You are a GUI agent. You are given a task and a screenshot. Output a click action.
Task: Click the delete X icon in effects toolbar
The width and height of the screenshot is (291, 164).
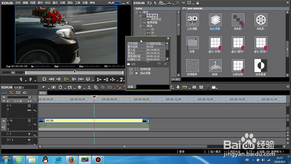pyautogui.click(x=178, y=3)
